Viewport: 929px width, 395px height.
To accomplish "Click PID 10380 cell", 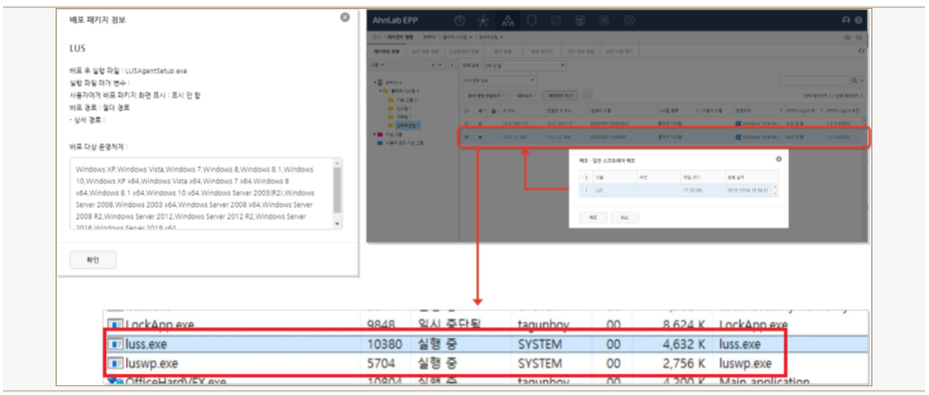I will point(384,344).
